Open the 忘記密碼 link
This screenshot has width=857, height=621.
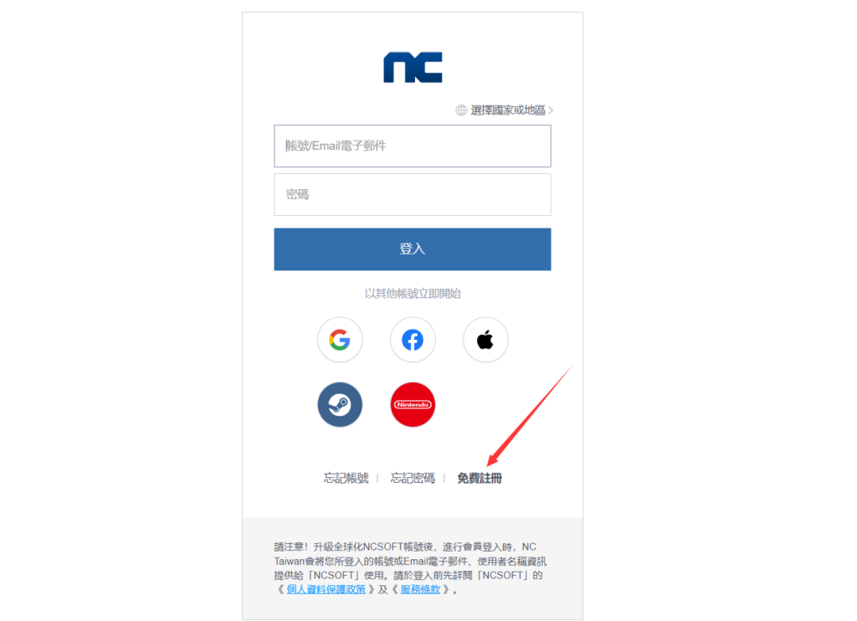point(413,479)
